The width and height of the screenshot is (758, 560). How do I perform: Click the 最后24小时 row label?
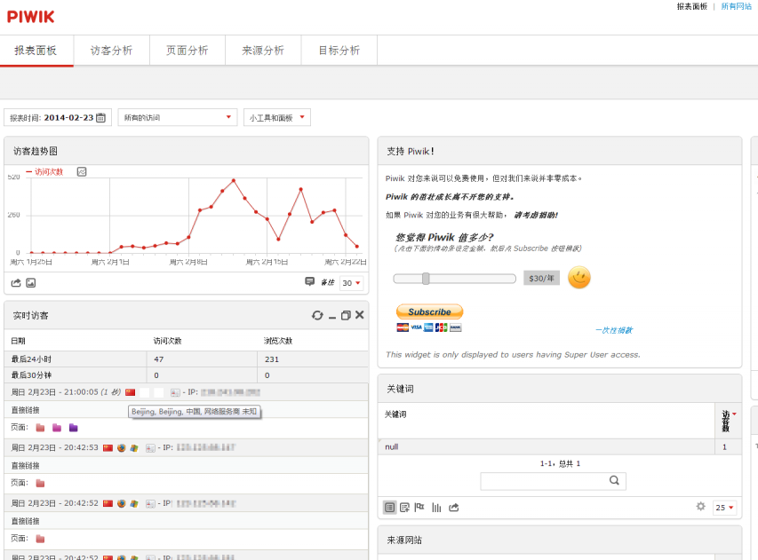coord(31,359)
